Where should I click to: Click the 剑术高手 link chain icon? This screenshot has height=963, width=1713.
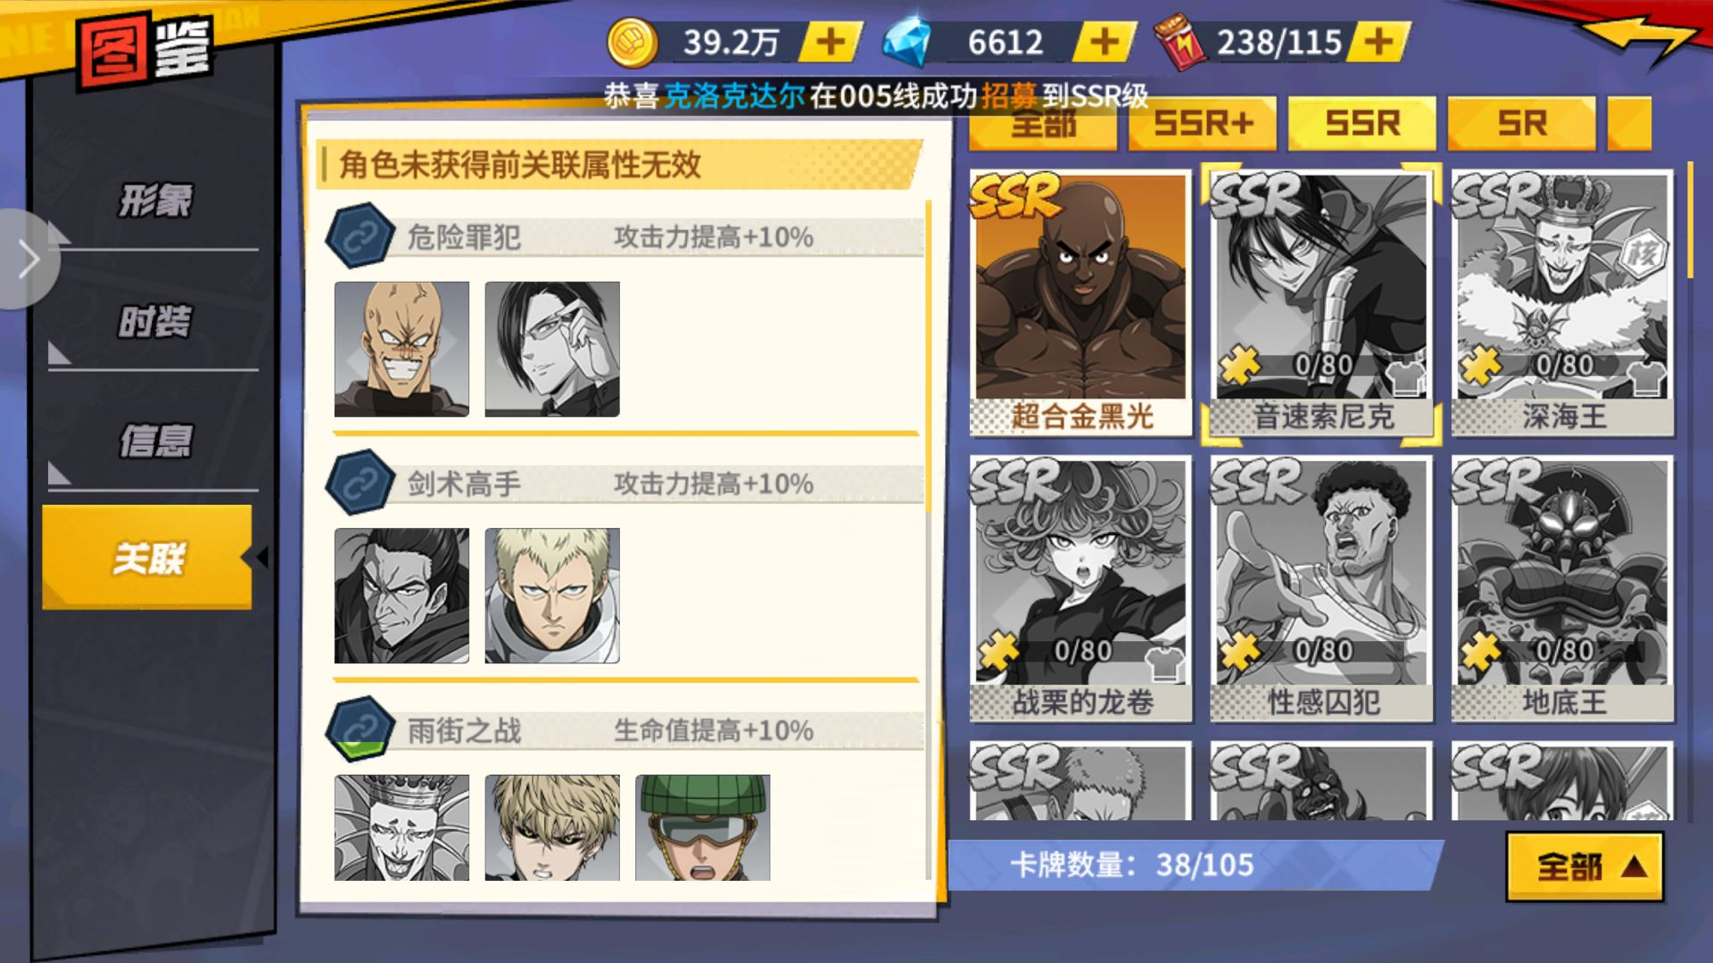pos(360,483)
